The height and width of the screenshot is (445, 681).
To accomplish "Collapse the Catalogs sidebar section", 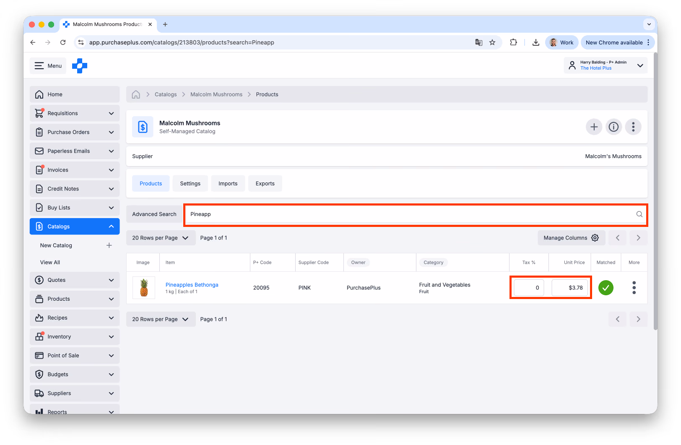I will pos(75,226).
